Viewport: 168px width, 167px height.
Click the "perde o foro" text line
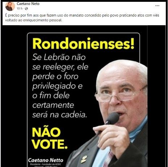55,77
